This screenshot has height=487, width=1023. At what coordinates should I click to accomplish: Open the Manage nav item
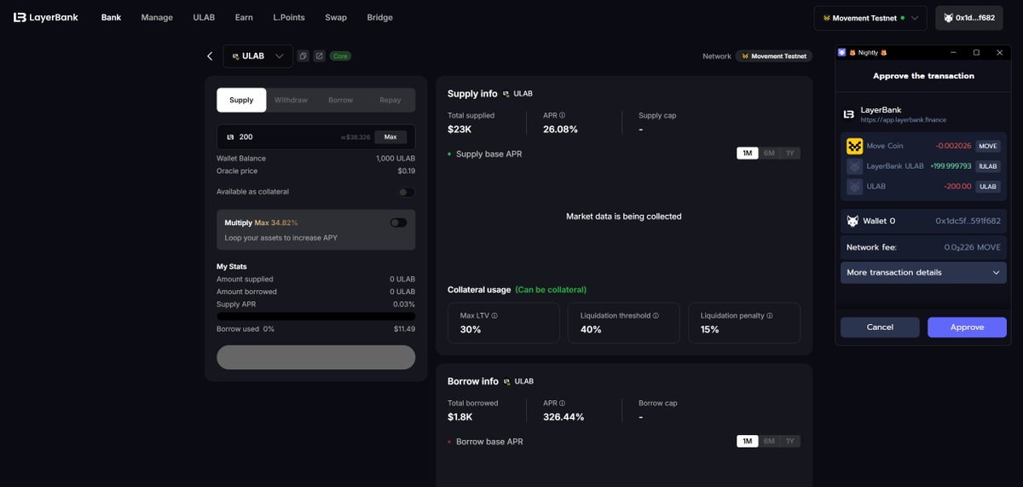click(157, 17)
